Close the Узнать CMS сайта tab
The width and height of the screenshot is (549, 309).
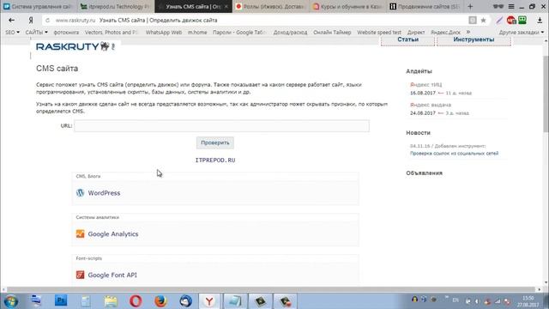(226, 7)
